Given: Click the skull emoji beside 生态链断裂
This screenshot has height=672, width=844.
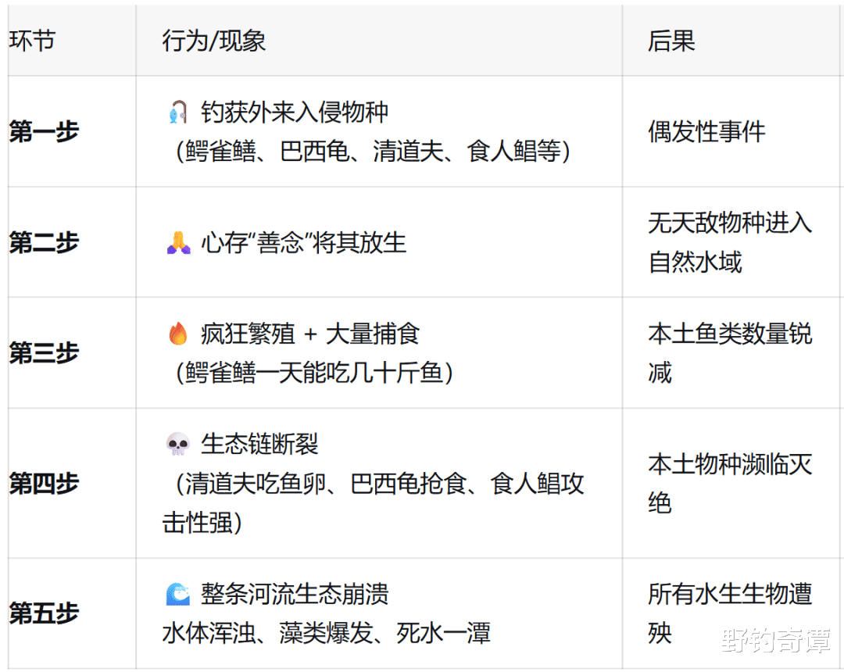Looking at the screenshot, I should [x=177, y=445].
